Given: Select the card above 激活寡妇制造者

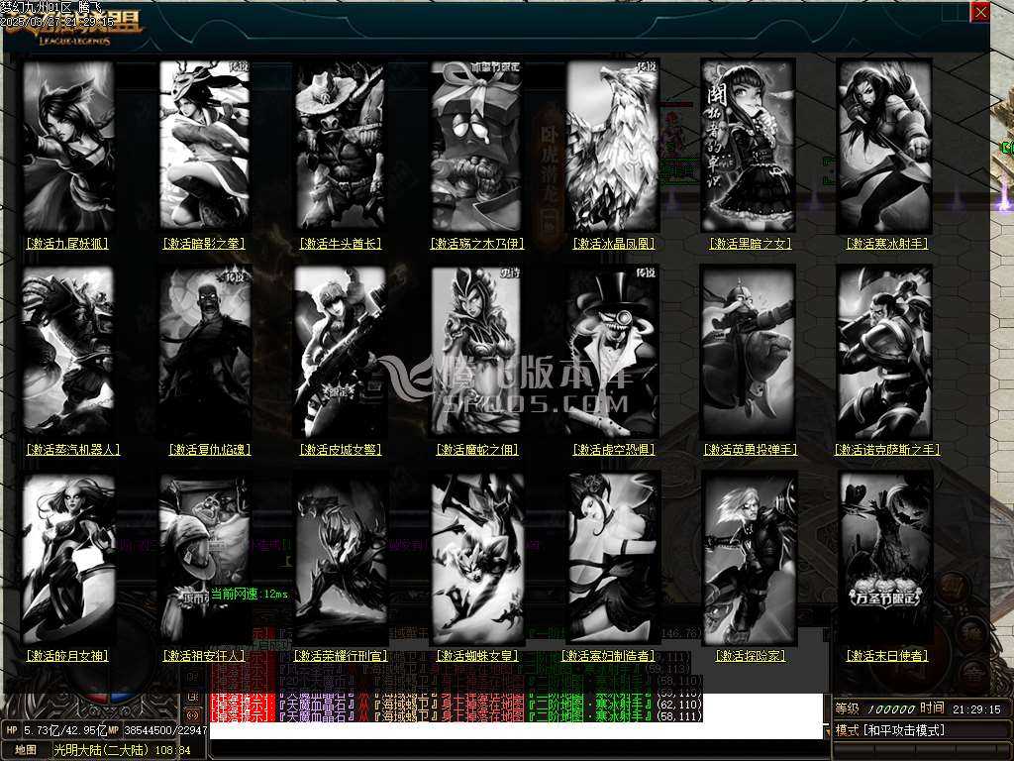Looking at the screenshot, I should (x=612, y=560).
